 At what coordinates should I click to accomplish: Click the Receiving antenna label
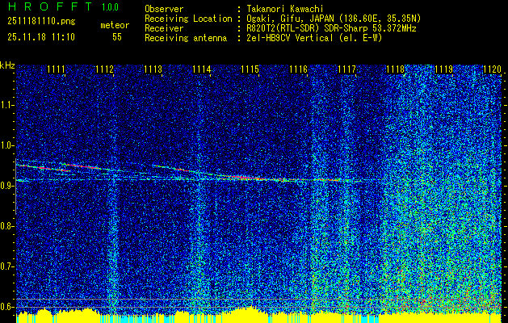point(186,38)
